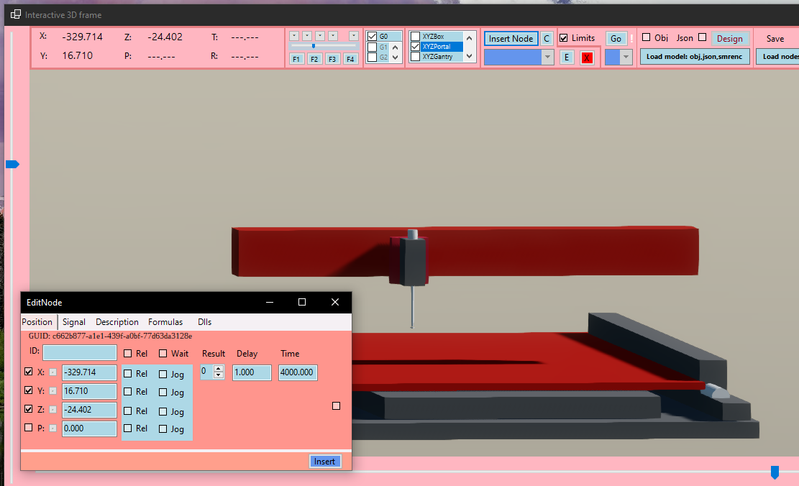Toggle the G0 checkbox
The height and width of the screenshot is (486, 799).
372,36
